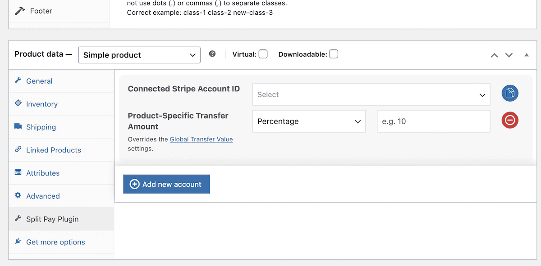Viewport: 541px width, 266px height.
Task: Enable the Virtual checkbox
Action: coord(263,54)
